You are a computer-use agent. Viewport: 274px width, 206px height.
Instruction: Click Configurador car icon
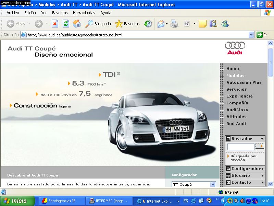228,169
